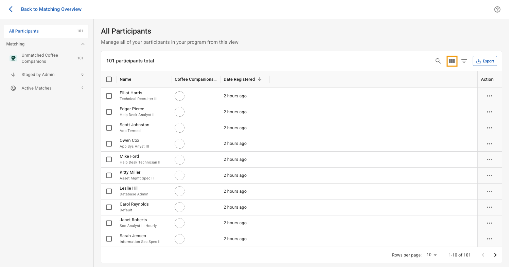Click the search magnifier icon
The height and width of the screenshot is (267, 509).
tap(438, 61)
